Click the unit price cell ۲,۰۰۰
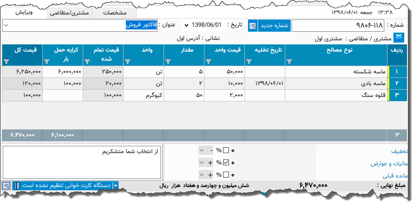 tap(224, 96)
